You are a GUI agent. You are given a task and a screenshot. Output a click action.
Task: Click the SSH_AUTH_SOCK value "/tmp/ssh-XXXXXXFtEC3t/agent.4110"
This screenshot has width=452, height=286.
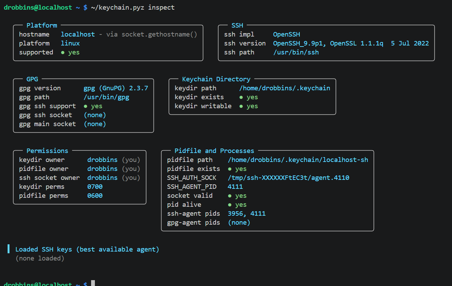click(289, 178)
